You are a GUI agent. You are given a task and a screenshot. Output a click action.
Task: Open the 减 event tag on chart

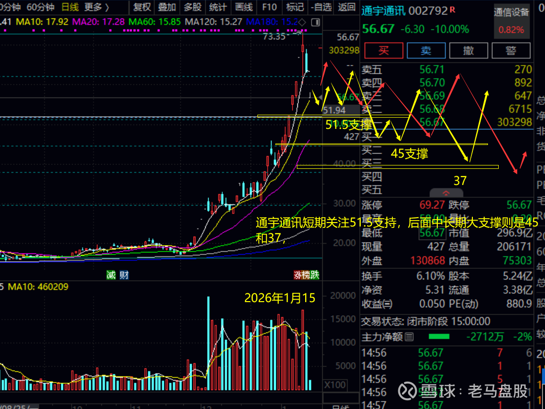(x=111, y=275)
